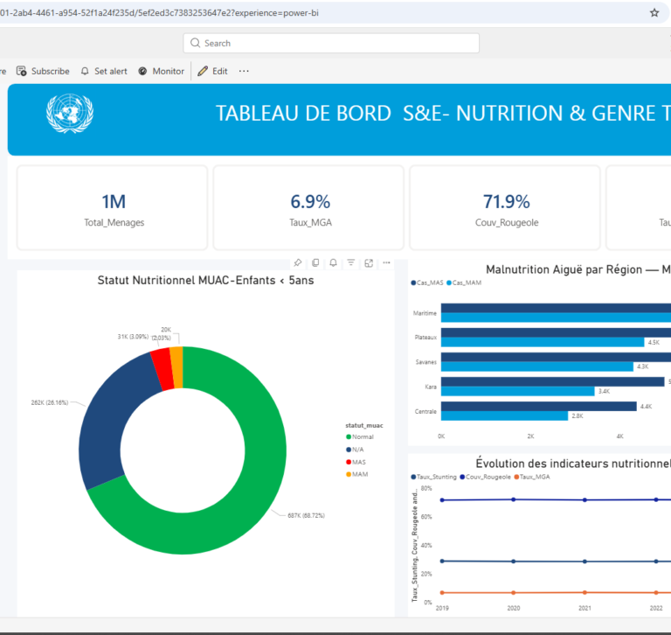This screenshot has width=671, height=635.
Task: Open the Monitor option in the toolbar
Action: (161, 71)
